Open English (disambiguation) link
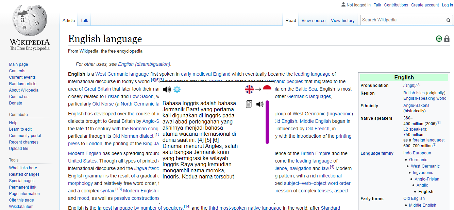Viewport: 454px width, 210px height. (144, 64)
